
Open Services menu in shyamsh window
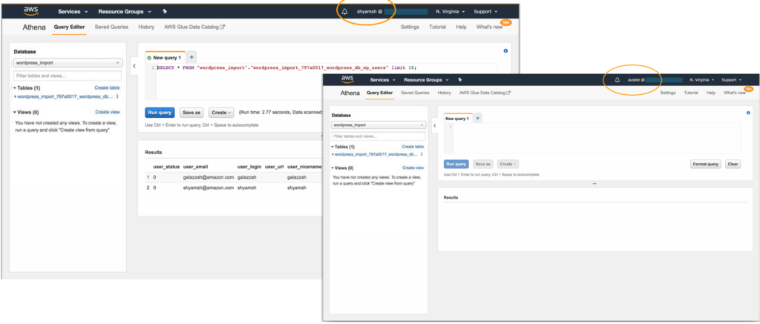click(x=73, y=11)
